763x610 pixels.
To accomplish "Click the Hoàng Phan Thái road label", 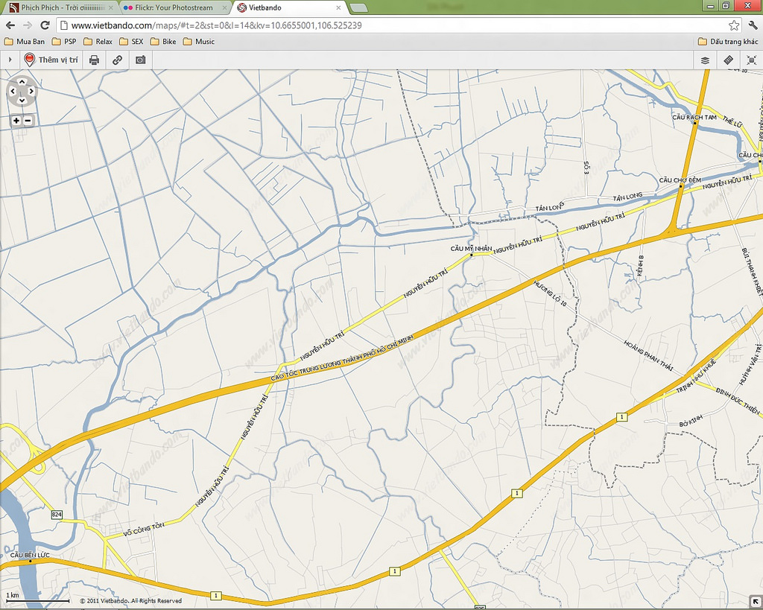I will (x=648, y=355).
